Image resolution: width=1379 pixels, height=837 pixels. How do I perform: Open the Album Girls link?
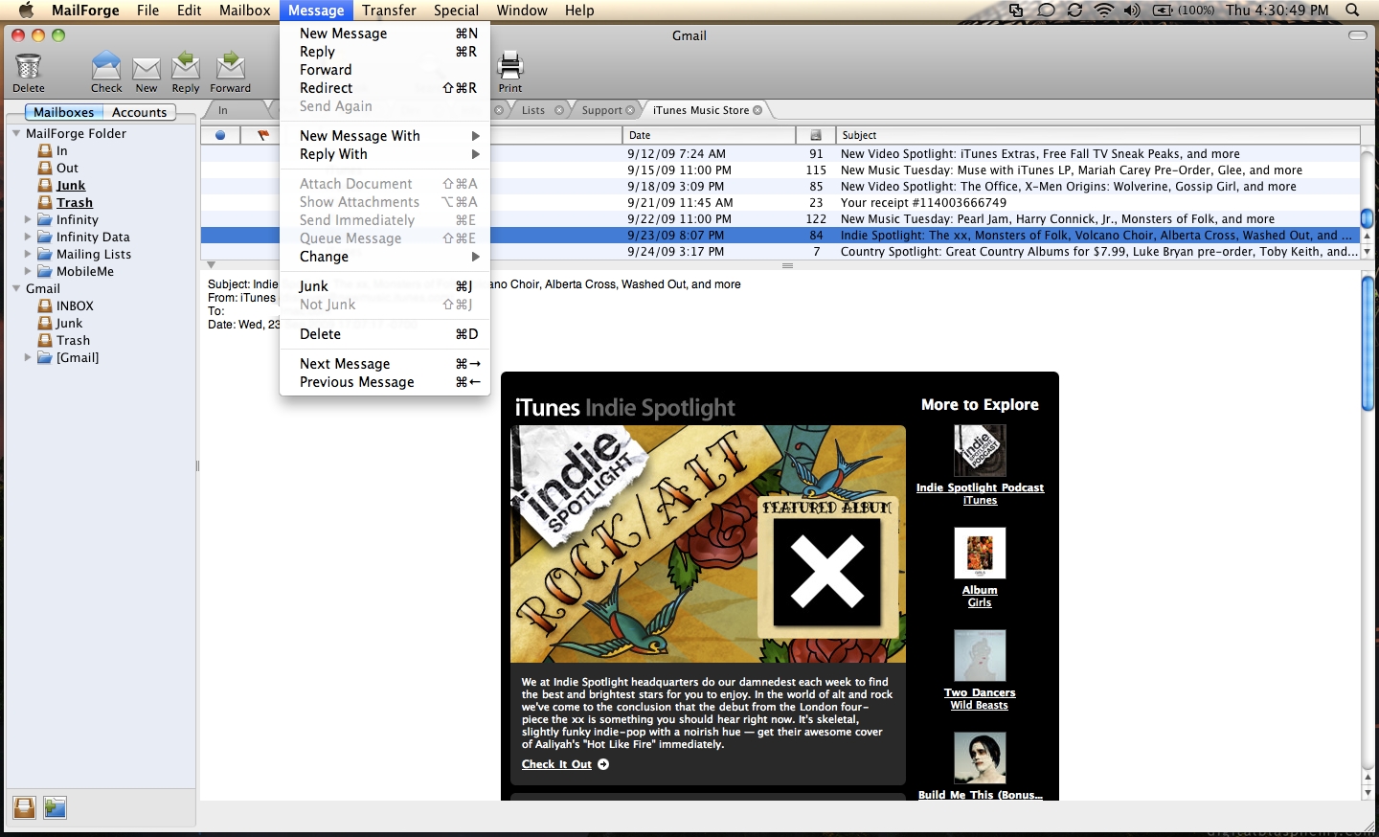click(x=980, y=597)
